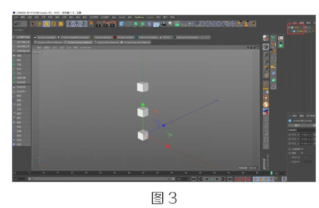Toggle the coordinate system icon
Screen dimensions: 319x208
point(91,24)
